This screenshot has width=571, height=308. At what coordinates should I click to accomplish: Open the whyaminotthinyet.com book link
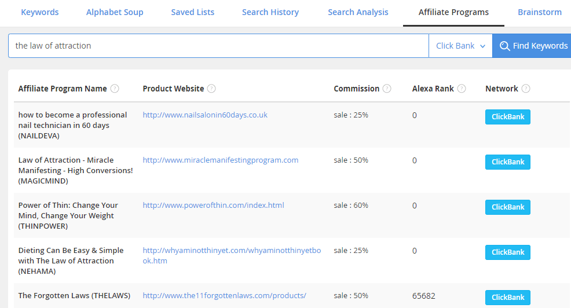coord(232,255)
